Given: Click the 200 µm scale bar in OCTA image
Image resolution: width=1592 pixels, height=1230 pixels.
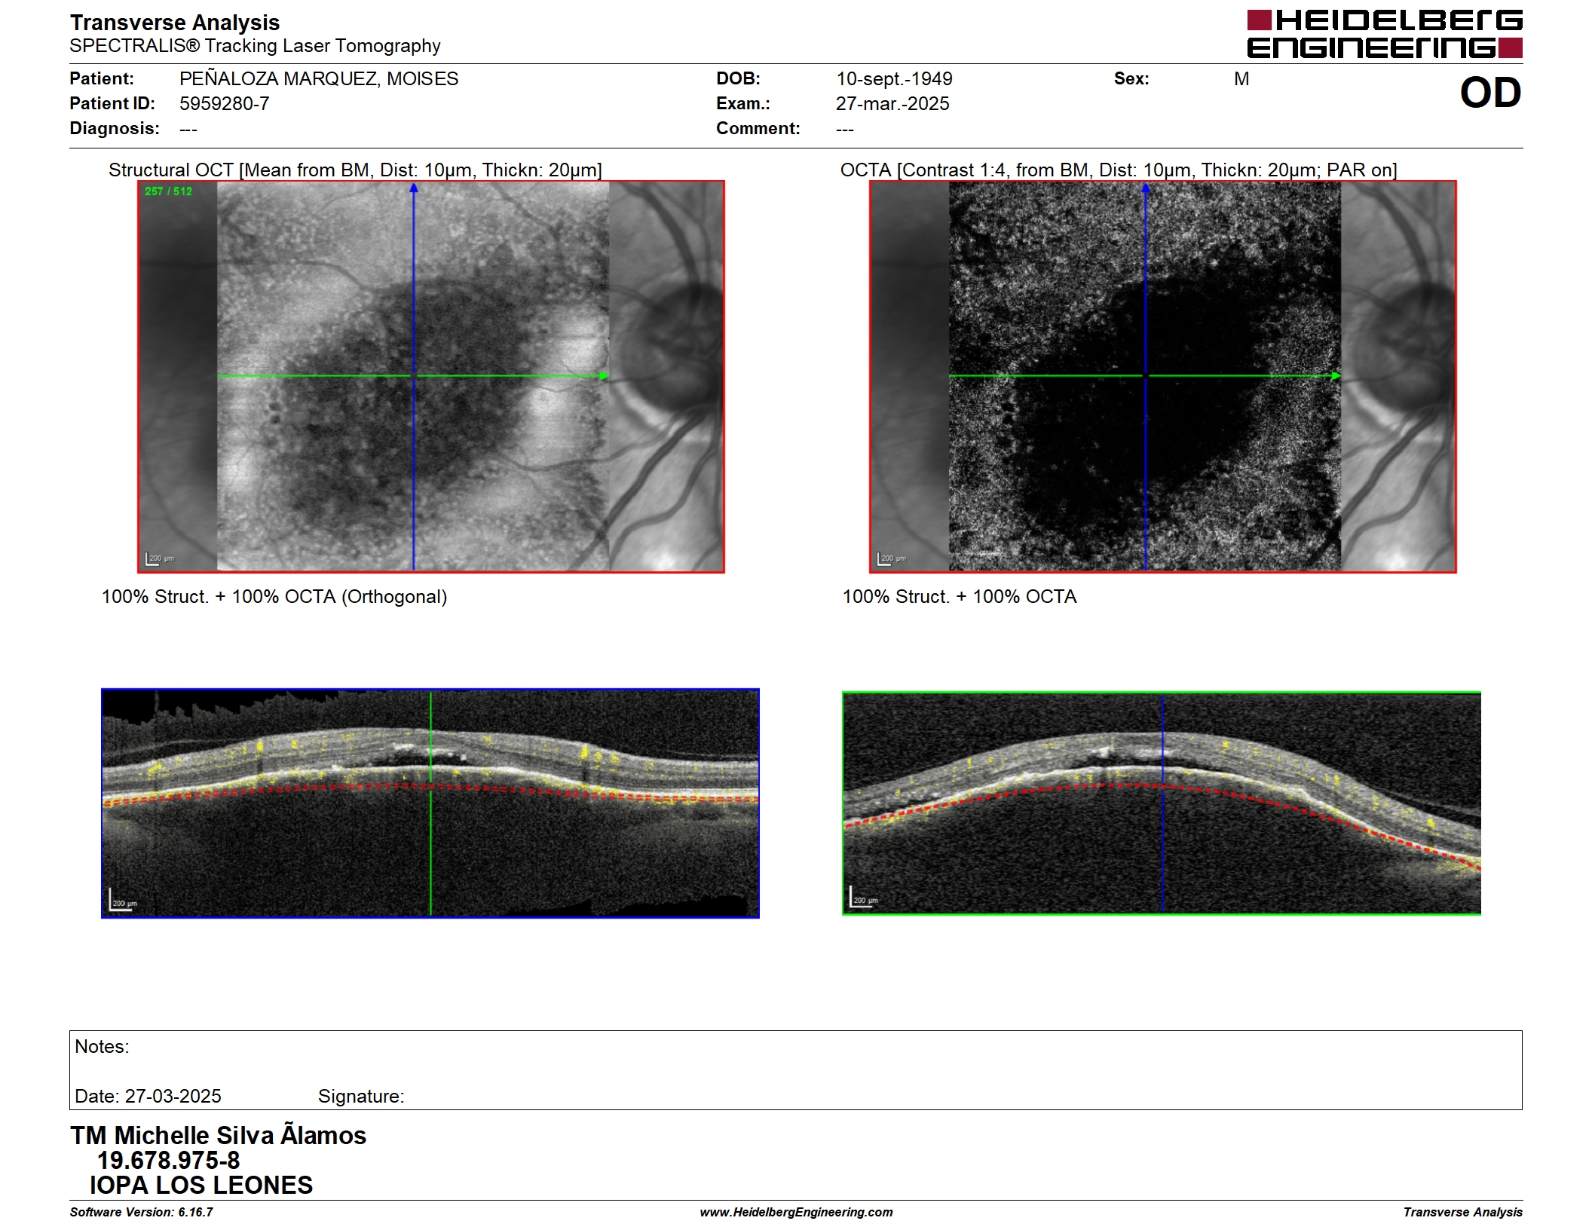Looking at the screenshot, I should pyautogui.click(x=891, y=558).
